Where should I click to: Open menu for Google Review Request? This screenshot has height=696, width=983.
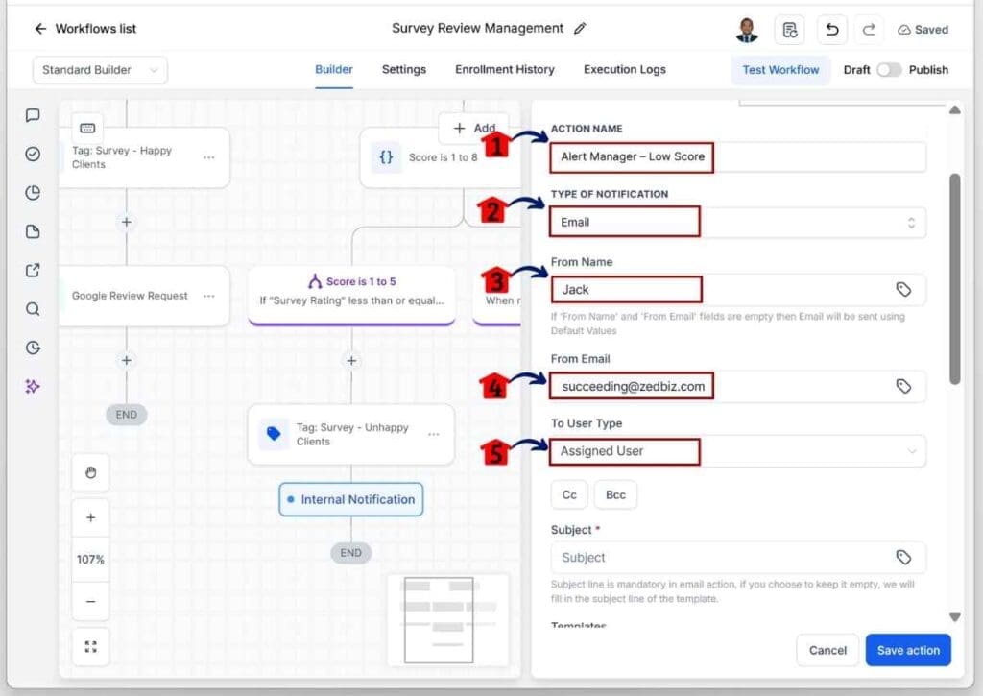click(x=208, y=296)
